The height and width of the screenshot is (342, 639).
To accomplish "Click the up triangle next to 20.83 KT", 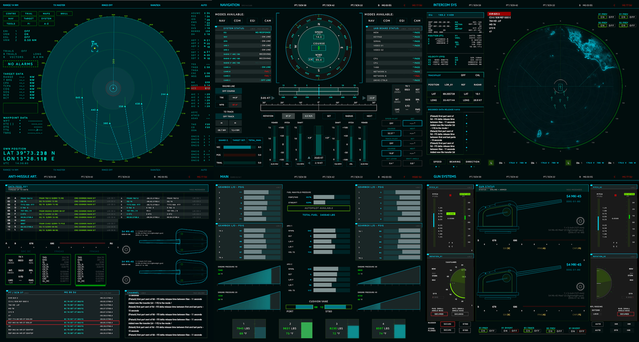I will click(x=309, y=158).
